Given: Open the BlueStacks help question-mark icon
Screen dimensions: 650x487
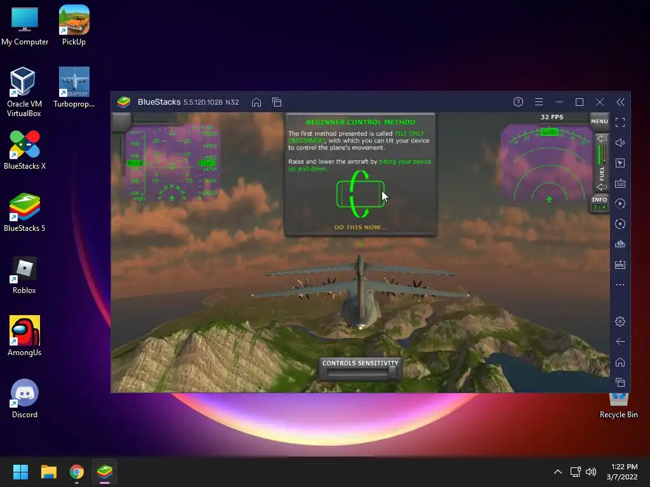Looking at the screenshot, I should click(518, 102).
